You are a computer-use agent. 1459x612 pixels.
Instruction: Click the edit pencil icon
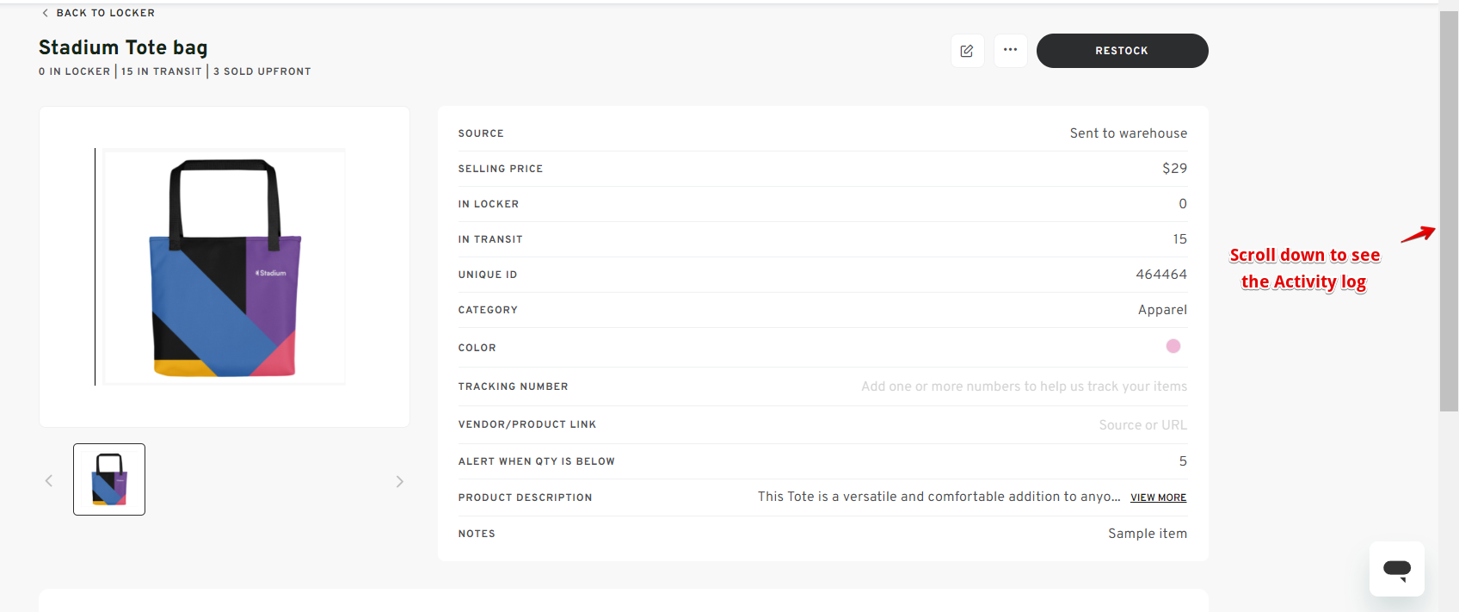967,51
